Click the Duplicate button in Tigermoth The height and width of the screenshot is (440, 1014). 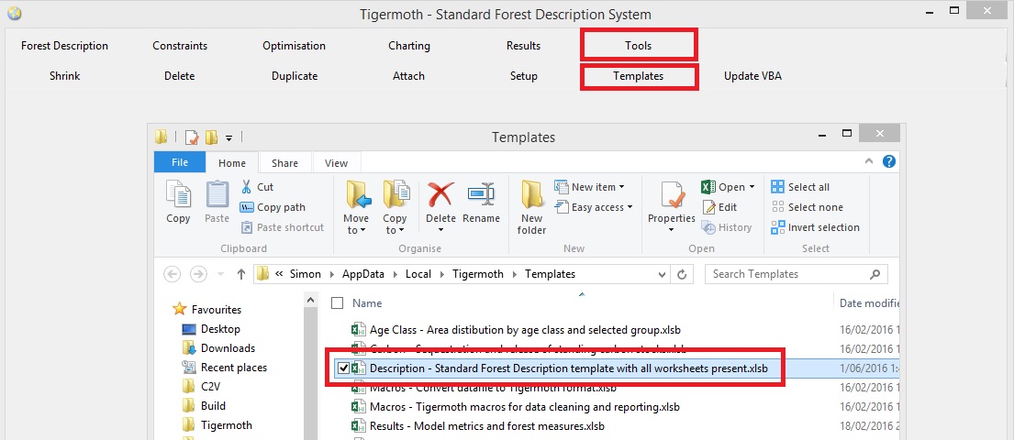tap(295, 75)
